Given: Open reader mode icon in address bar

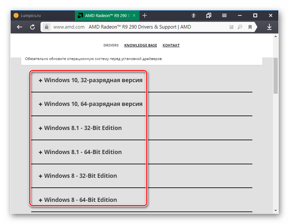Looking at the screenshot, I should (231, 27).
